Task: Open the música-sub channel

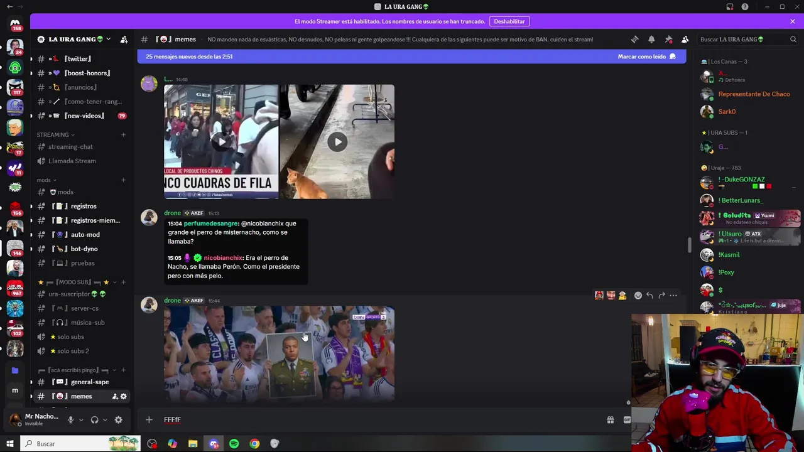Action: (x=81, y=323)
